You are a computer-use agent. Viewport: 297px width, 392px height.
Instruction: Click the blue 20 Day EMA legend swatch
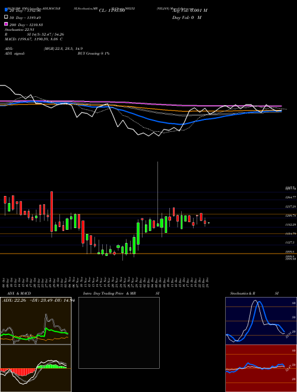[6, 10]
